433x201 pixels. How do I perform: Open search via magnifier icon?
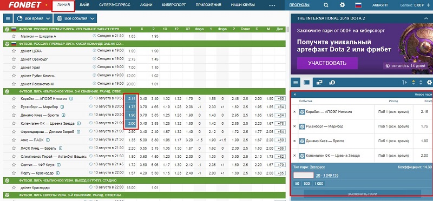pyautogui.click(x=326, y=5)
